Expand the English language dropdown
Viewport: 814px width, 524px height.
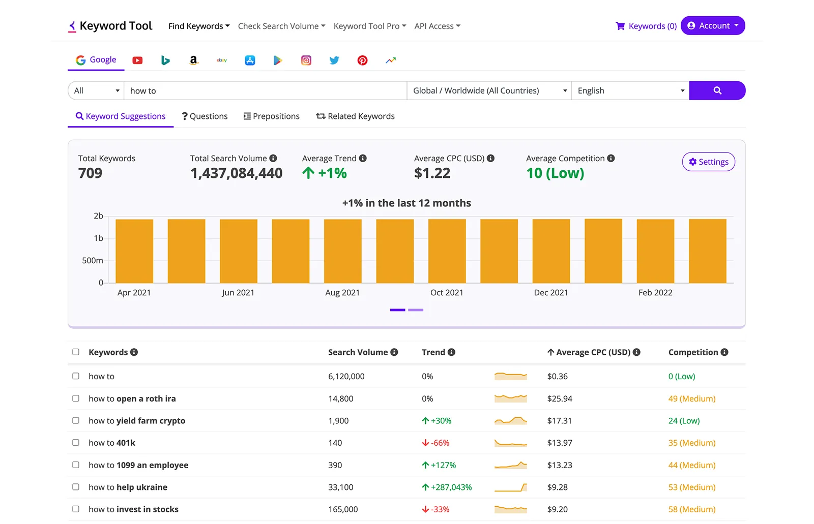coord(630,90)
